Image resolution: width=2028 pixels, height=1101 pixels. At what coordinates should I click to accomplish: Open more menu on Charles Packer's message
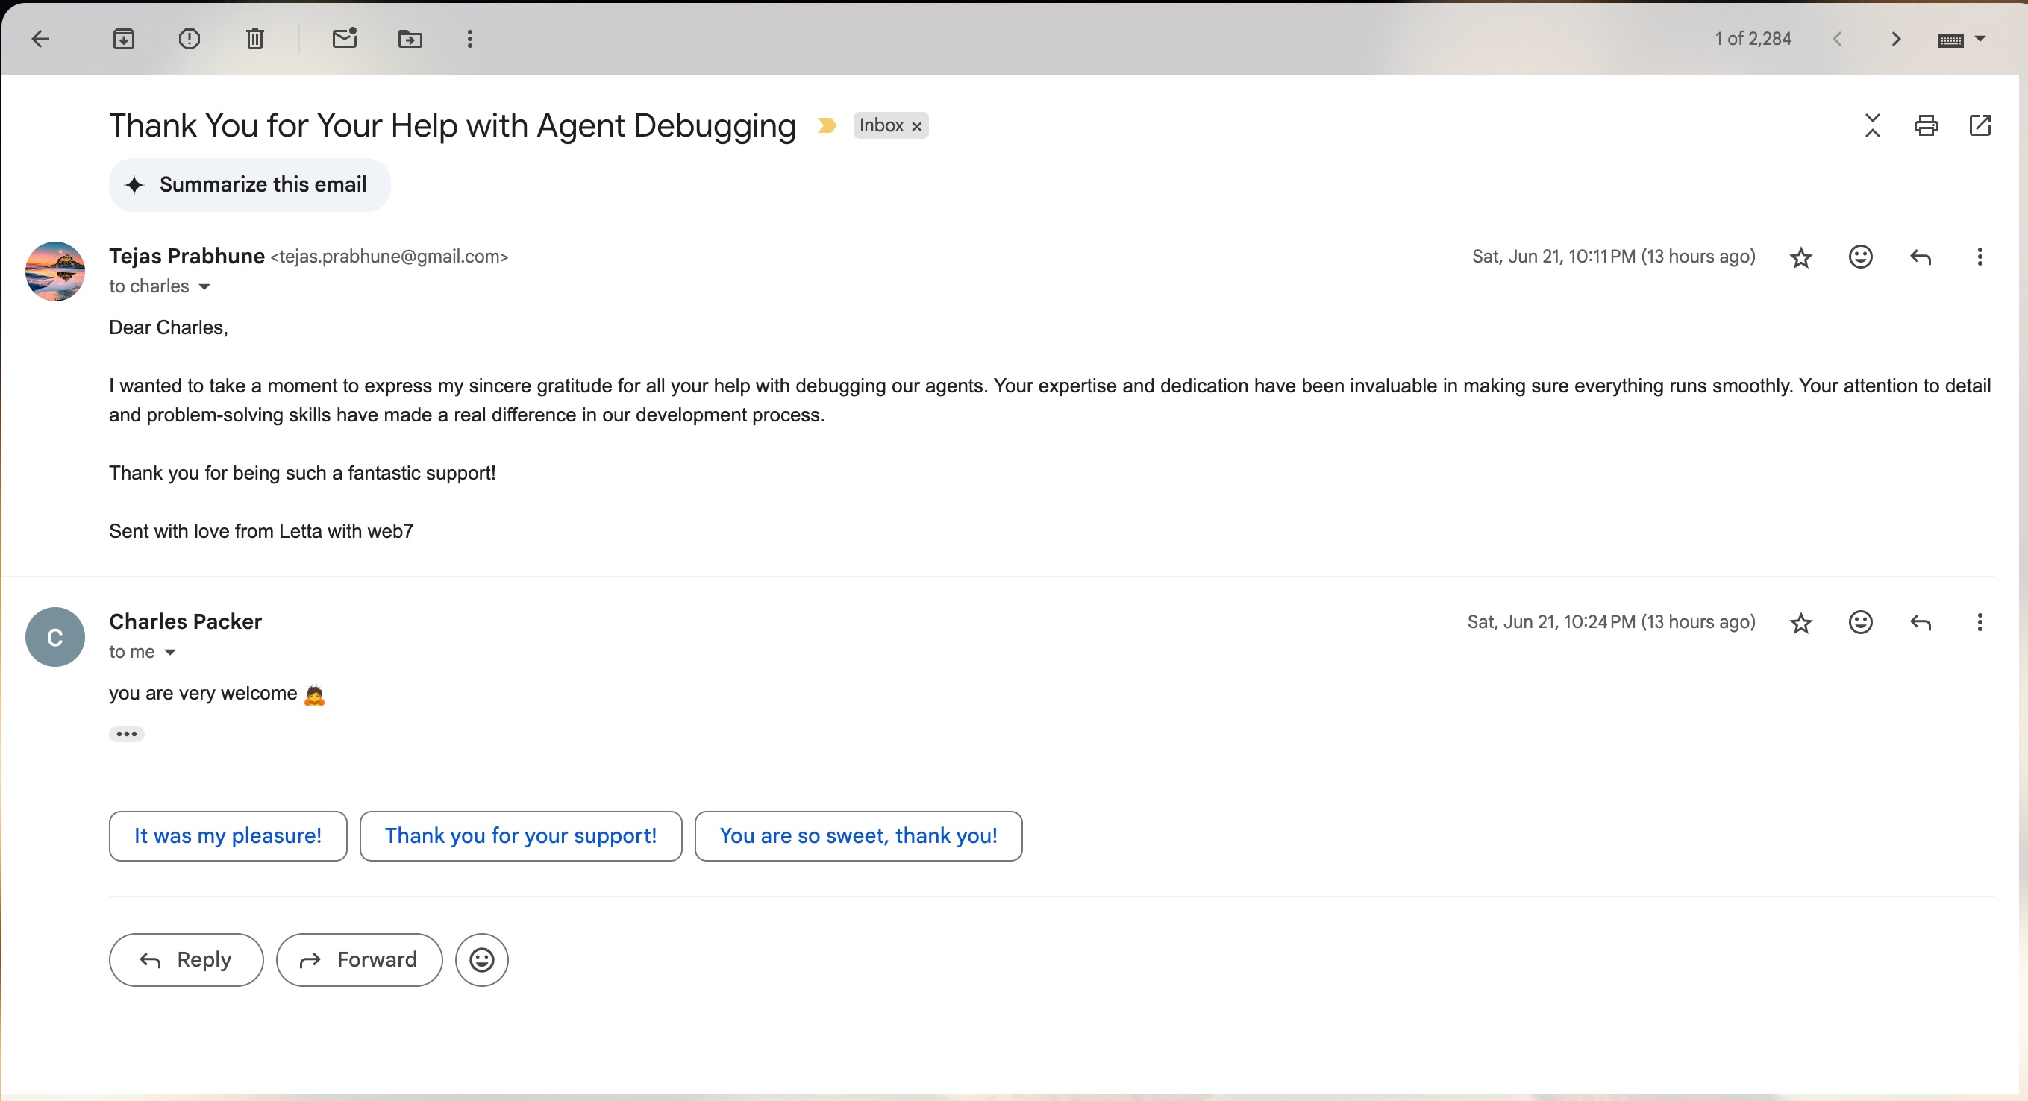click(x=1980, y=623)
